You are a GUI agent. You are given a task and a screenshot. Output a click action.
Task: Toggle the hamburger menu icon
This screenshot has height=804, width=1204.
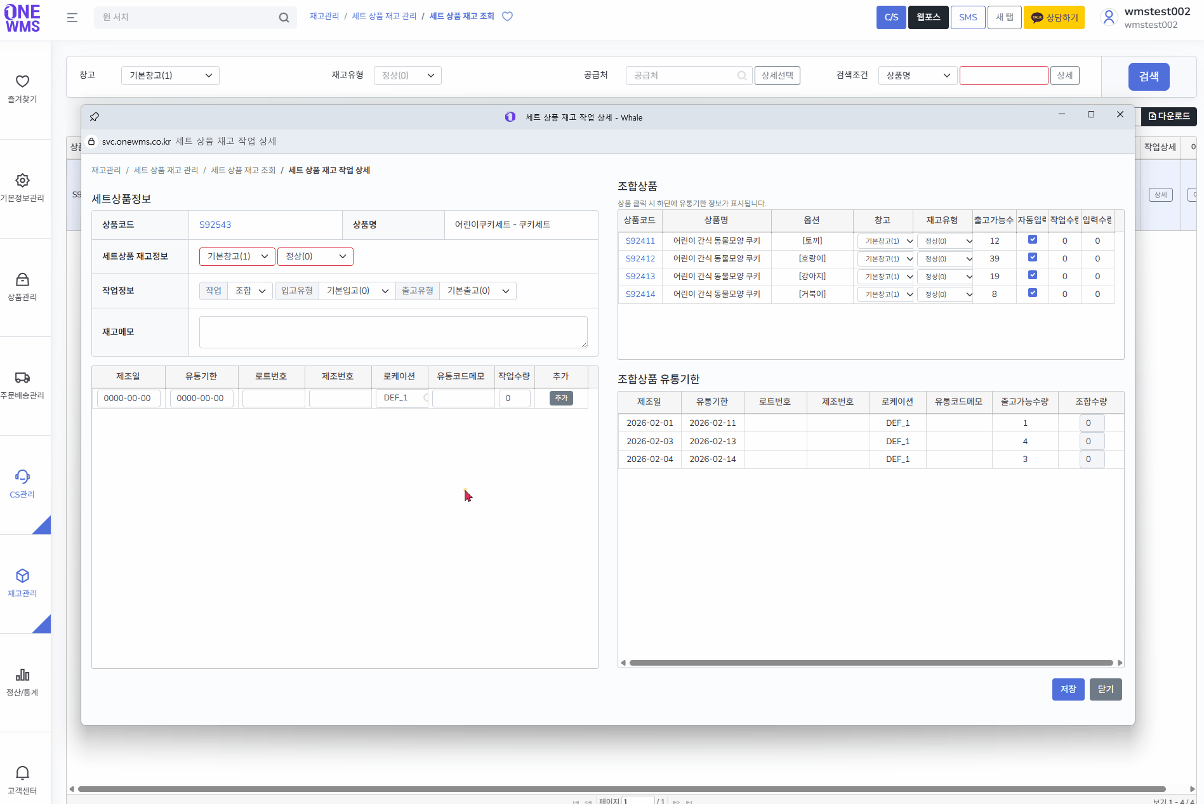(x=72, y=18)
